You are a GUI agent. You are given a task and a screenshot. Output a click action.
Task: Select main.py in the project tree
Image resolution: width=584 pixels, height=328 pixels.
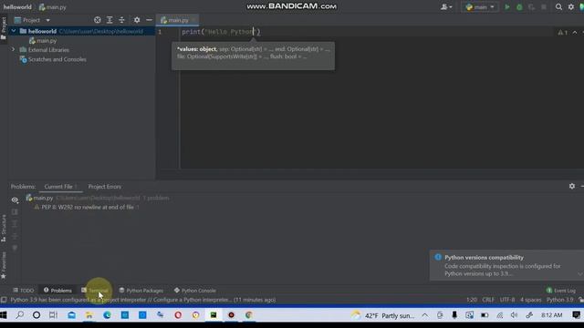coord(43,40)
